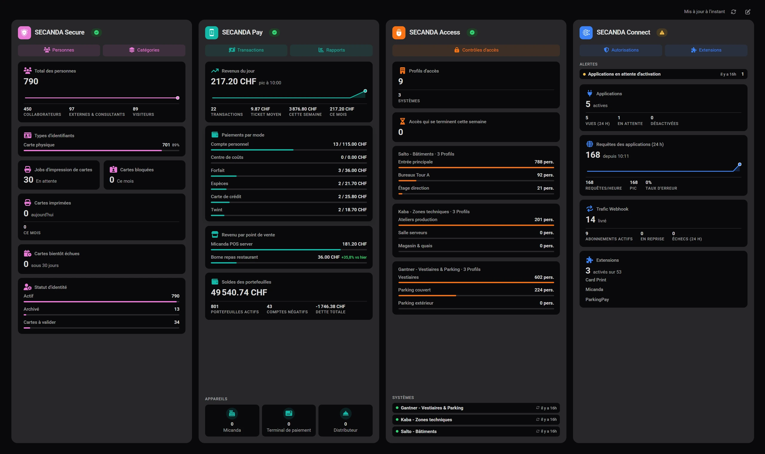
Task: Open the alert Applications en attente d'activation
Action: pyautogui.click(x=663, y=74)
